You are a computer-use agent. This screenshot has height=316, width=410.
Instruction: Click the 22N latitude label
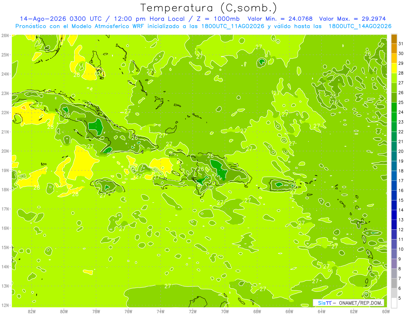click(x=5, y=112)
